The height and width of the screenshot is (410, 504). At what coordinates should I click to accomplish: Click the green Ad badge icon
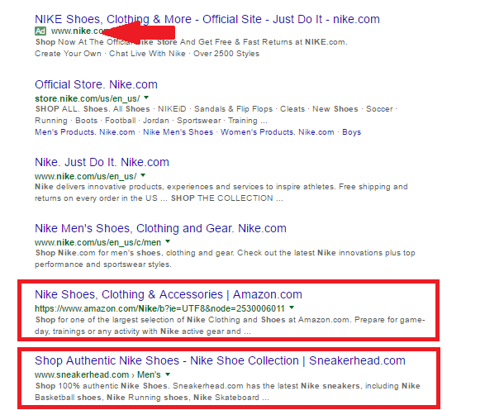[x=40, y=31]
